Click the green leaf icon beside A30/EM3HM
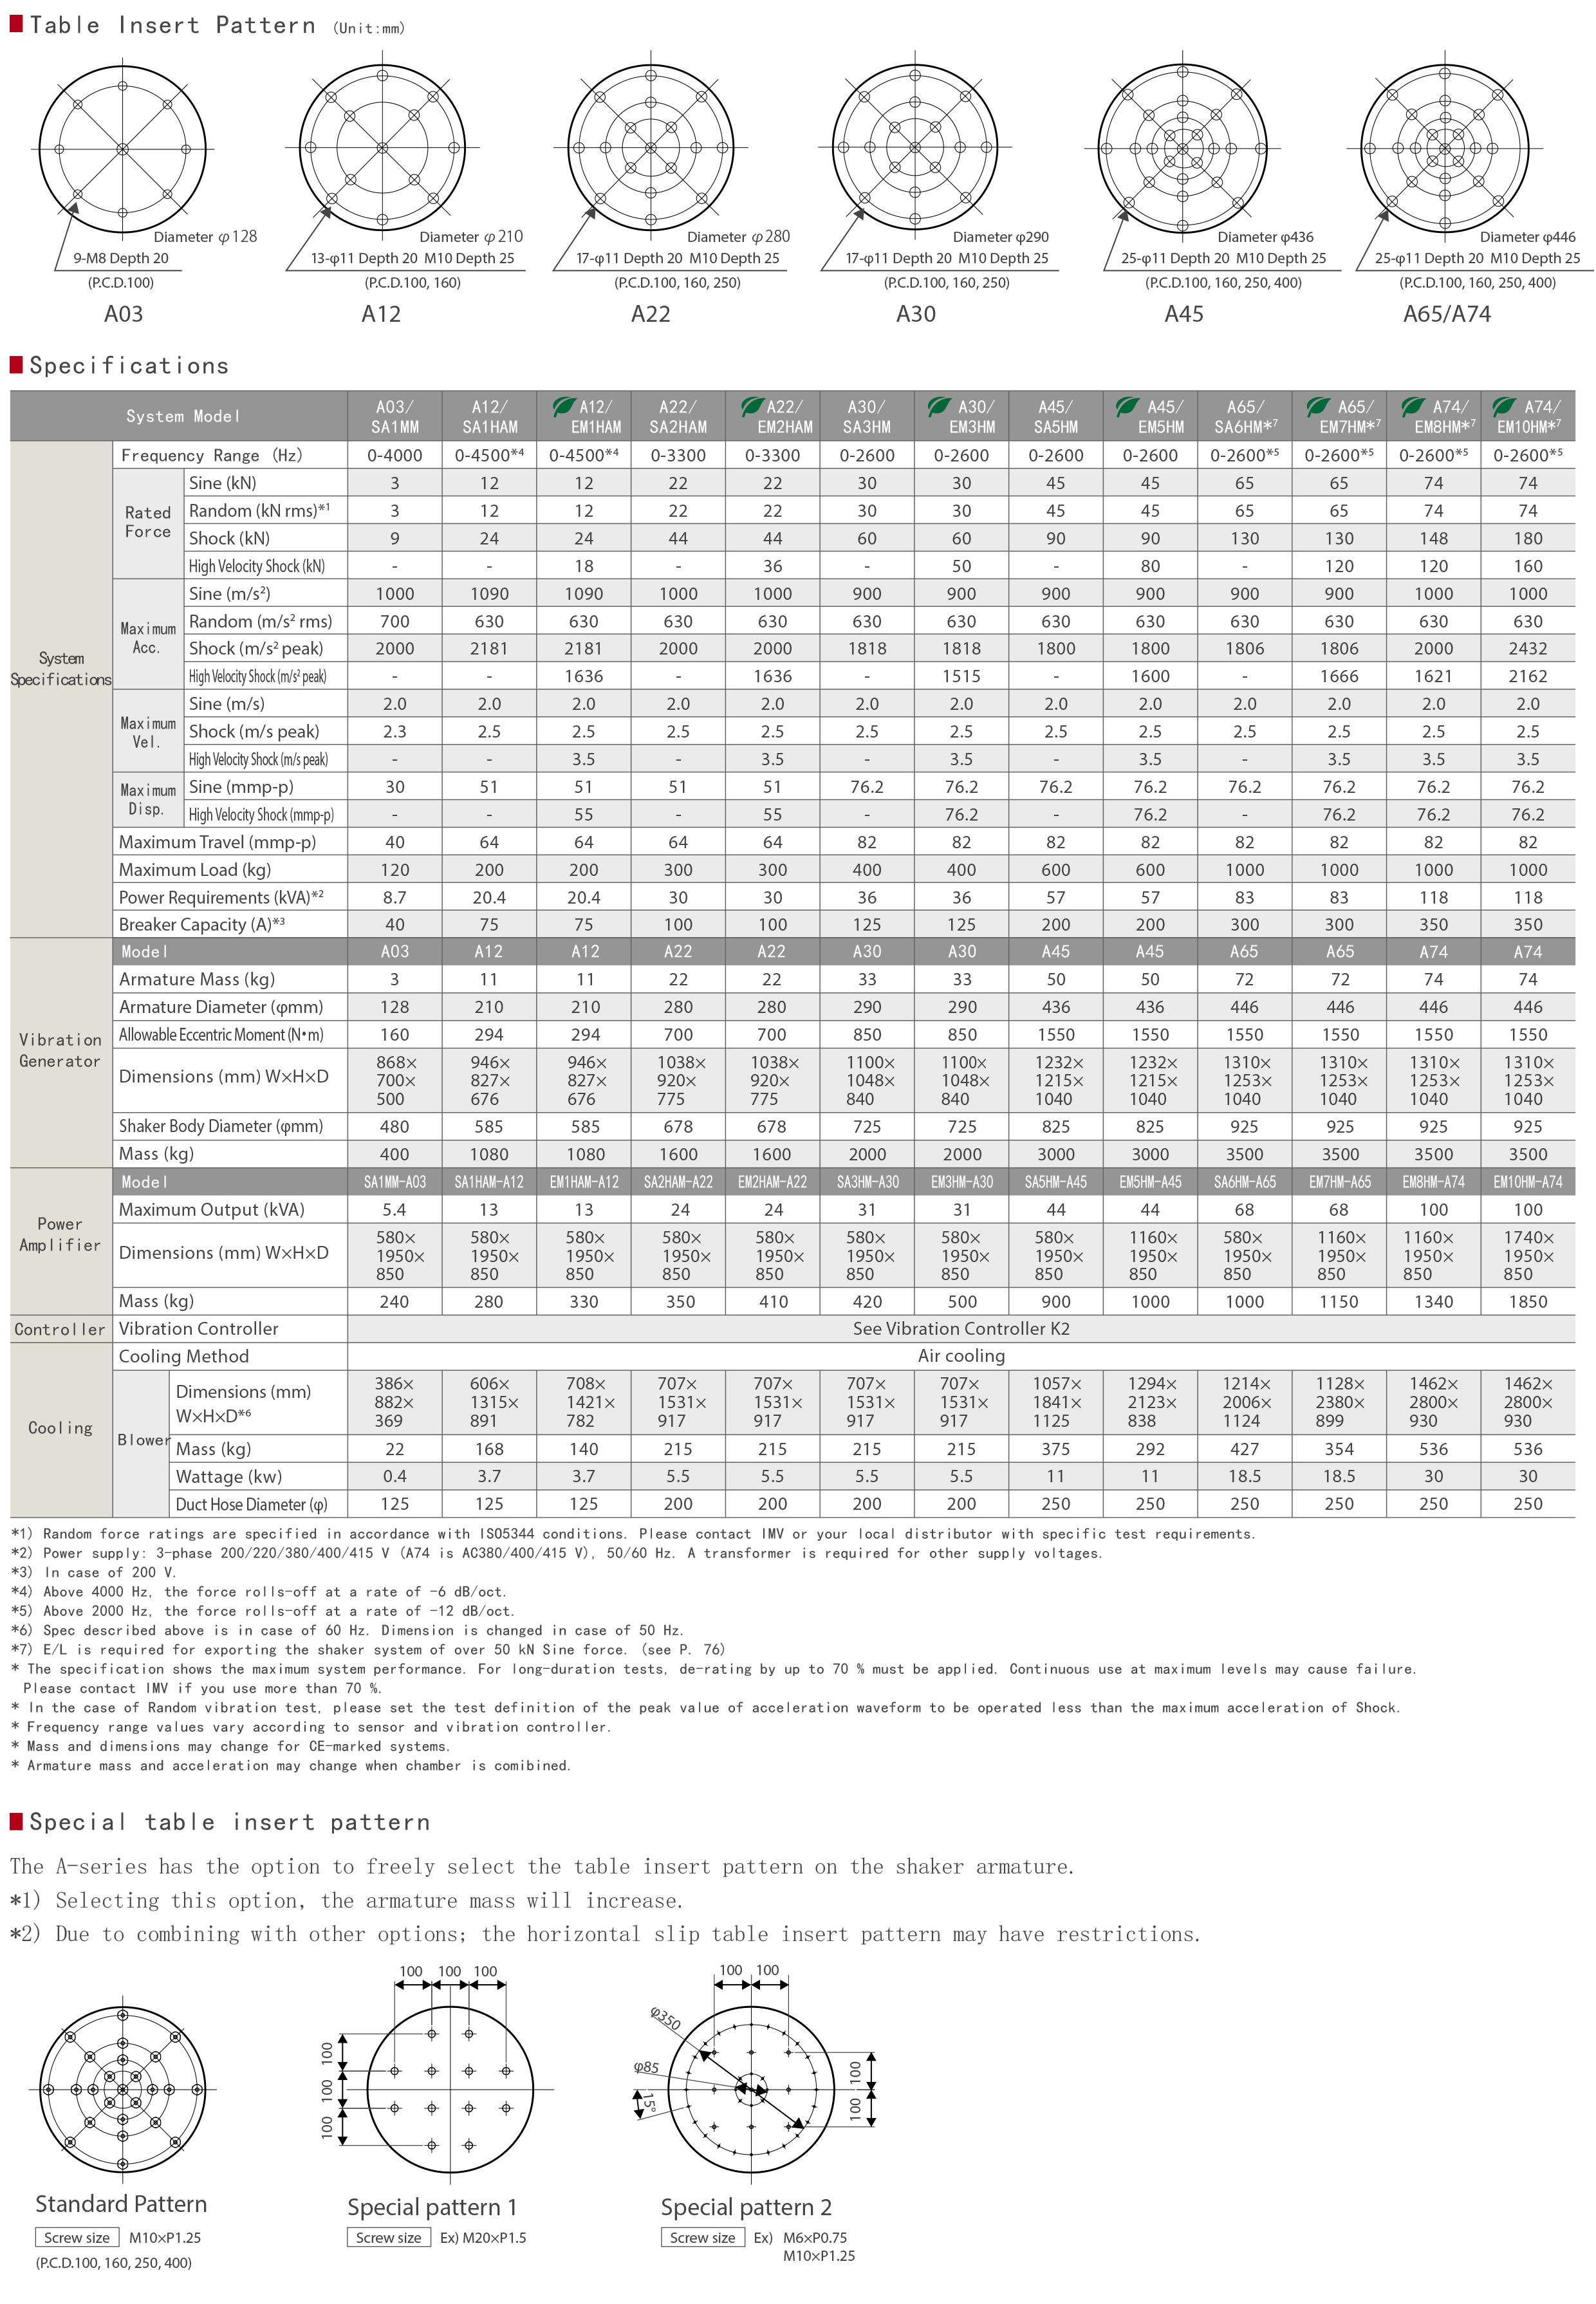This screenshot has width=1596, height=2304. coord(939,406)
